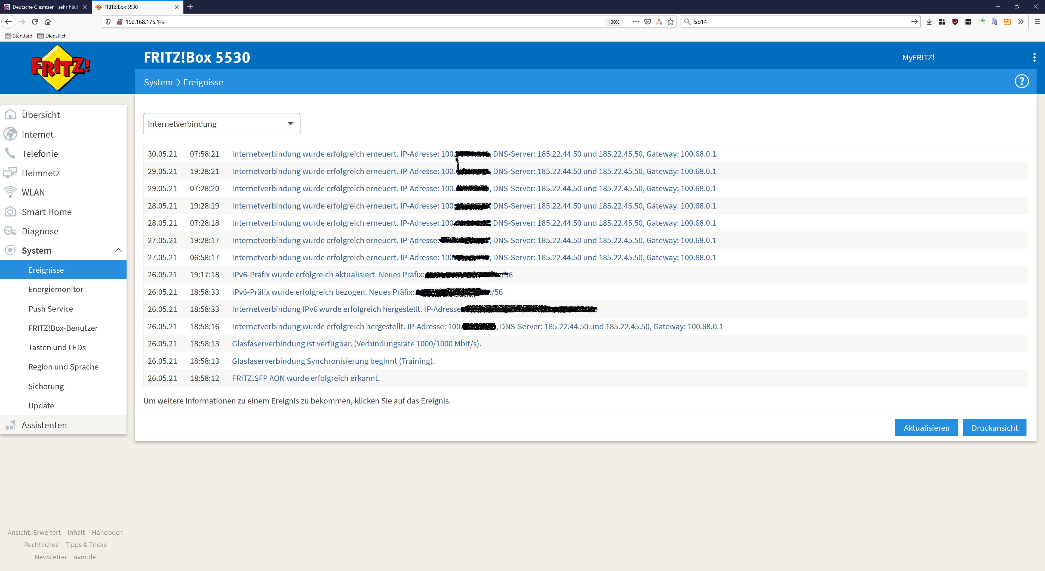Click the tracking protection shield icon

coord(108,22)
